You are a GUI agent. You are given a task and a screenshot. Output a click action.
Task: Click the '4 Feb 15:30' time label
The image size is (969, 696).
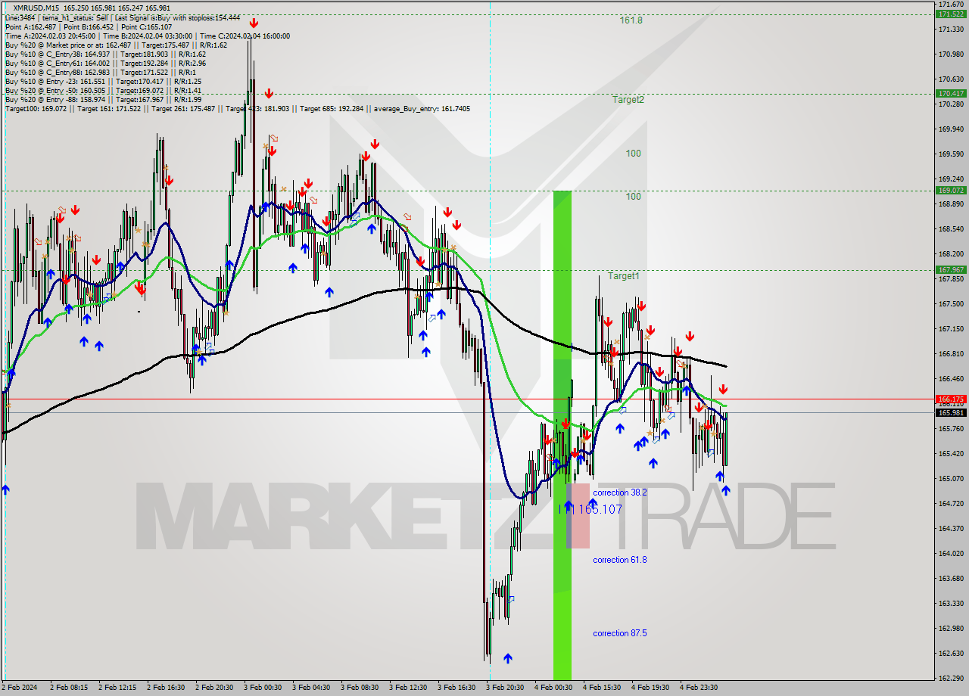(602, 688)
